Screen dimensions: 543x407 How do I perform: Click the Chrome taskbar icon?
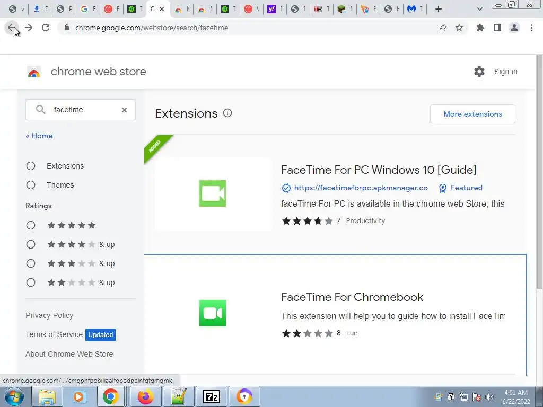[x=110, y=396]
